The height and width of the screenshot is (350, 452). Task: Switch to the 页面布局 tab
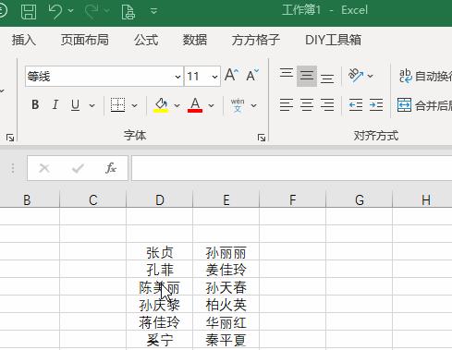pyautogui.click(x=85, y=40)
